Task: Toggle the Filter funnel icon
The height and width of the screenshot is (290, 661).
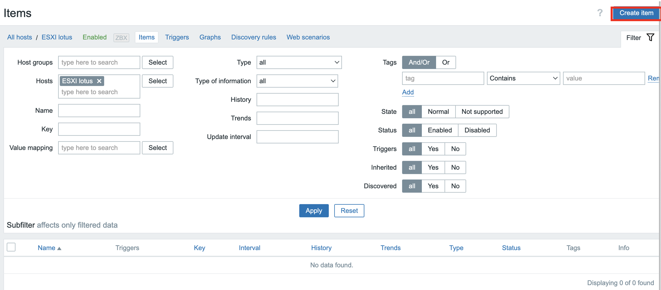Action: [x=650, y=37]
